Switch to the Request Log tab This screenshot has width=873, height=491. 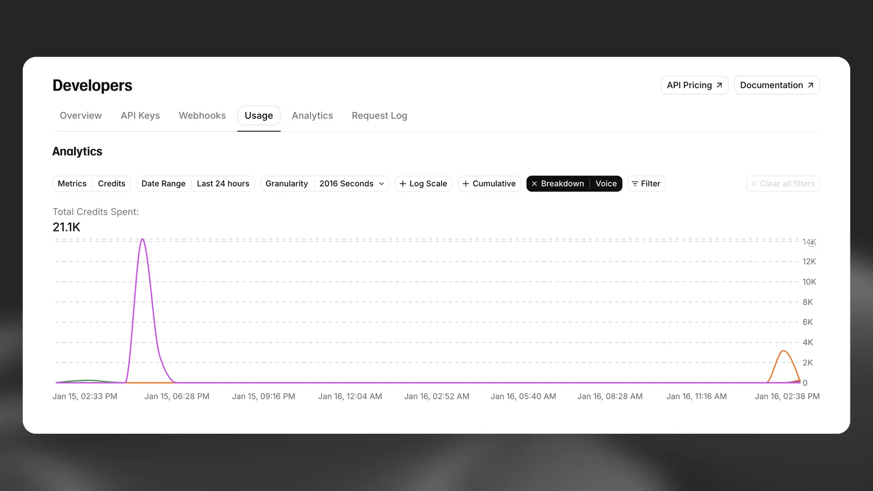tap(379, 115)
